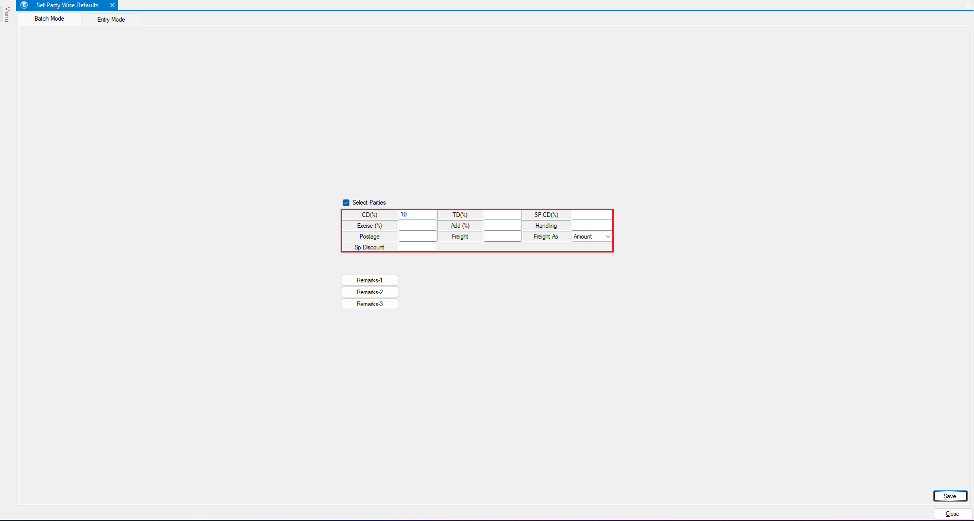Expand the Freight As dropdown
This screenshot has width=974, height=521.
click(x=608, y=237)
